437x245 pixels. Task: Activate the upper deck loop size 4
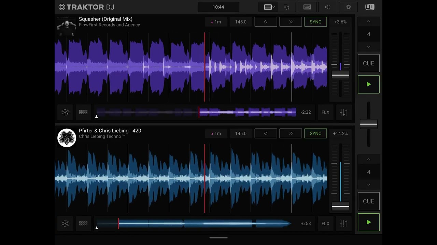pos(368,34)
